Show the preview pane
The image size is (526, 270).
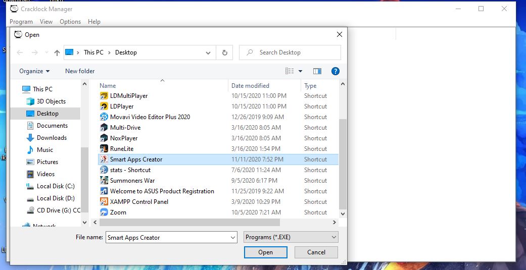point(317,71)
